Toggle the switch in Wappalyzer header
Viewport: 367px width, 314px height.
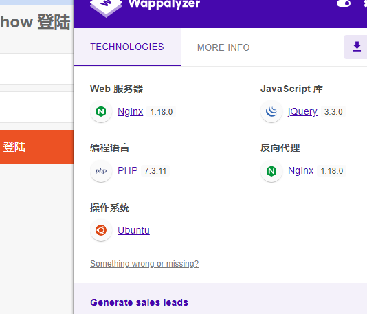[344, 3]
